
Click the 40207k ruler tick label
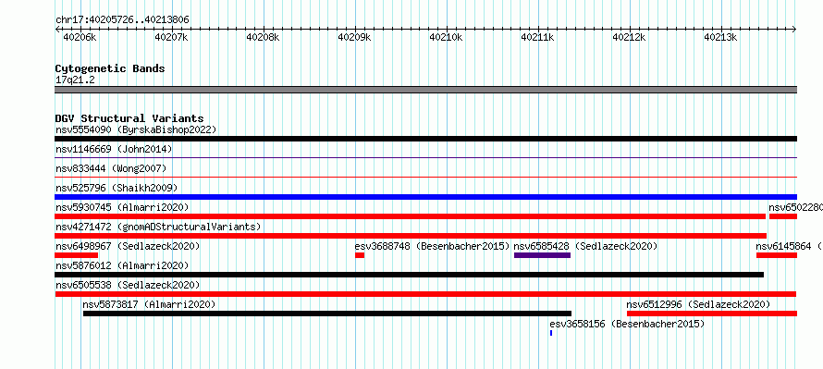click(171, 37)
